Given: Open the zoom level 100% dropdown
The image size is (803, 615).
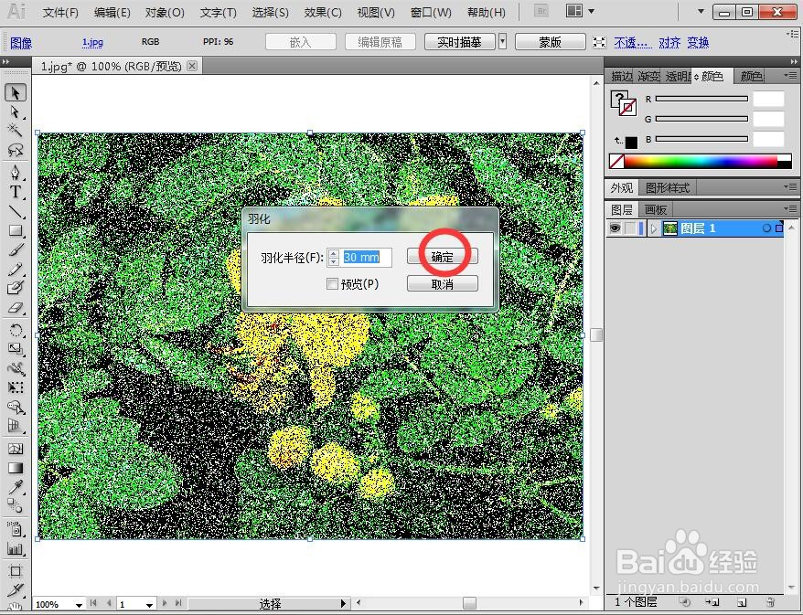Looking at the screenshot, I should [x=79, y=605].
